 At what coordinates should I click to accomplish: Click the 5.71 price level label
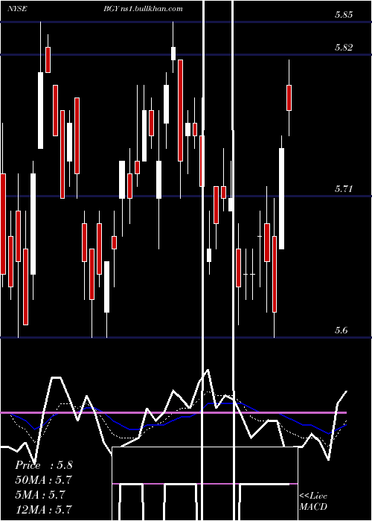[344, 189]
